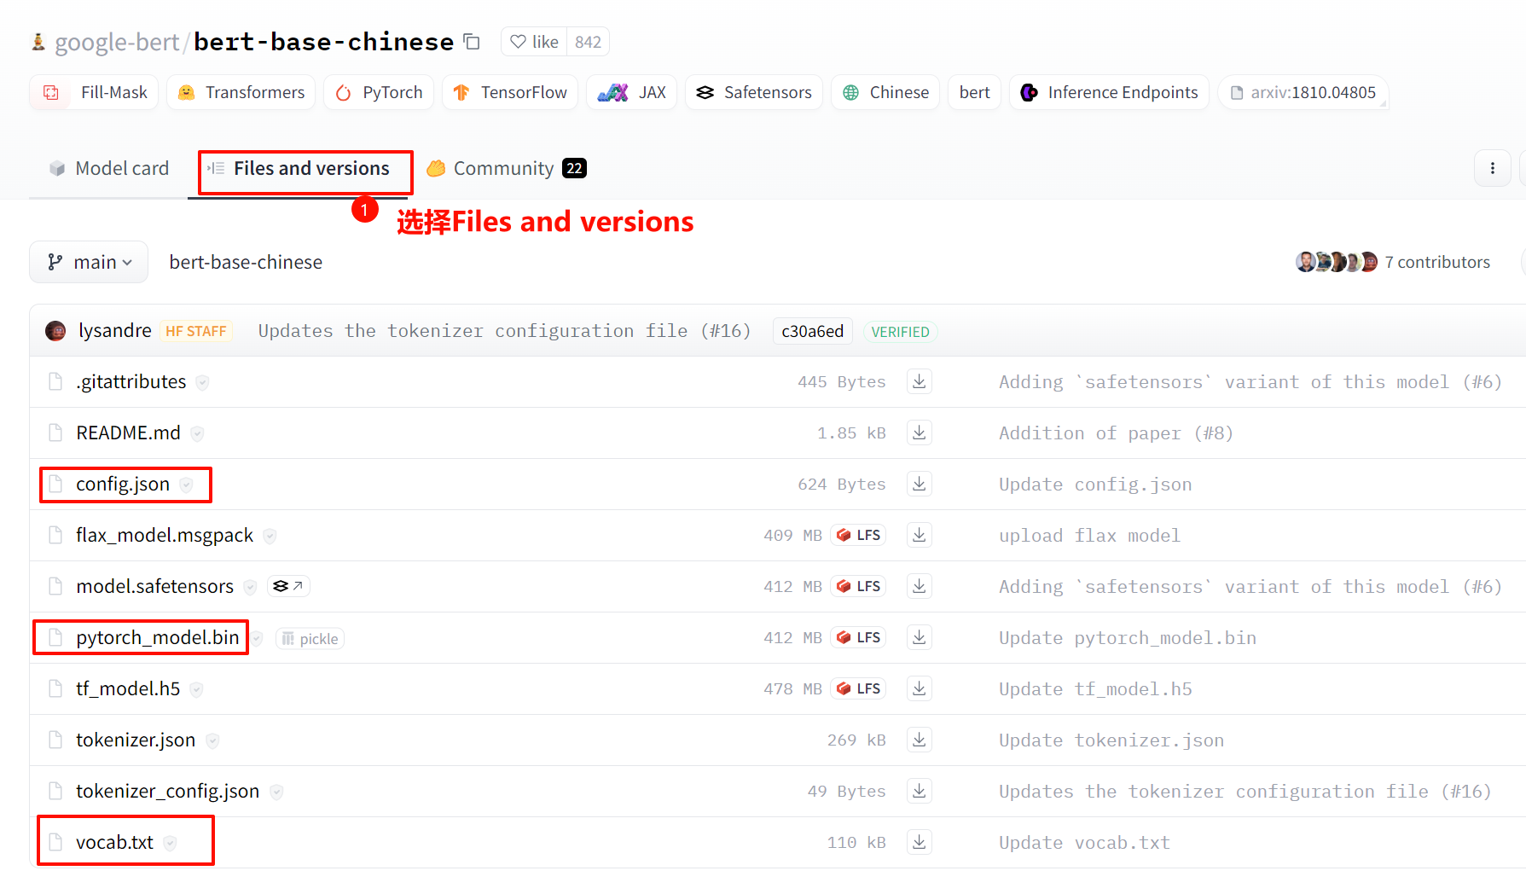Open the Community tab
1526x894 pixels.
pyautogui.click(x=507, y=168)
